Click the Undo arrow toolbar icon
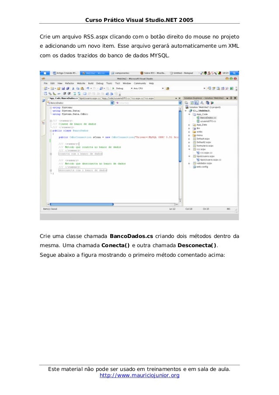Screen dimensions: 279x395 [x=88, y=88]
